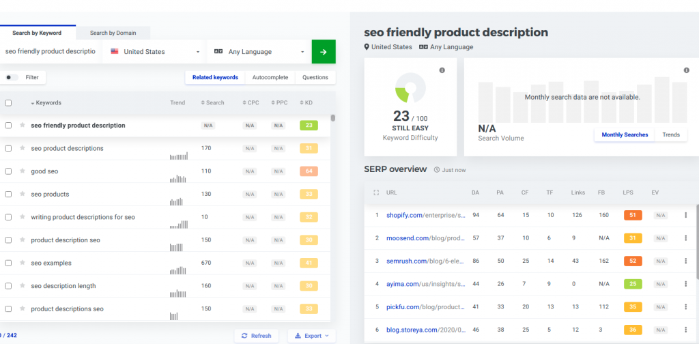
Task: Star 'writing product descriptions for seo' keyword
Action: click(22, 217)
